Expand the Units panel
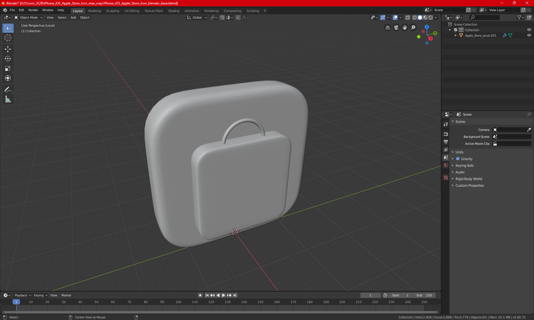Viewport: 534px width, 320px height. tap(459, 152)
